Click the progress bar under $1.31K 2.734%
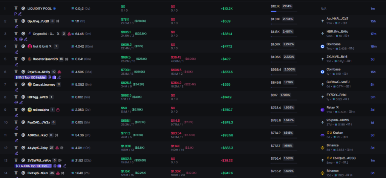This screenshot has width=386, height=178. click(284, 24)
